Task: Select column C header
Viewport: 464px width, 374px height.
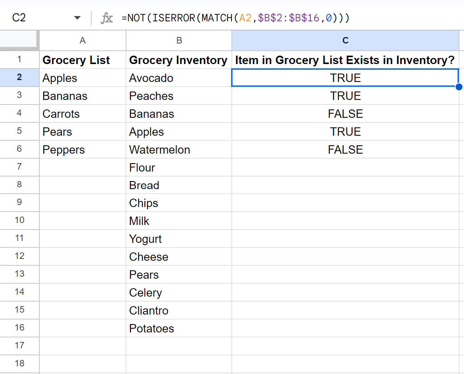Action: (x=345, y=40)
